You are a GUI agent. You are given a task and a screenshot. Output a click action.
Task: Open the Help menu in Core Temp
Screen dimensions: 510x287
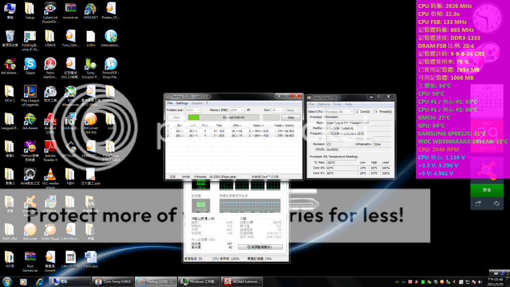(348, 104)
